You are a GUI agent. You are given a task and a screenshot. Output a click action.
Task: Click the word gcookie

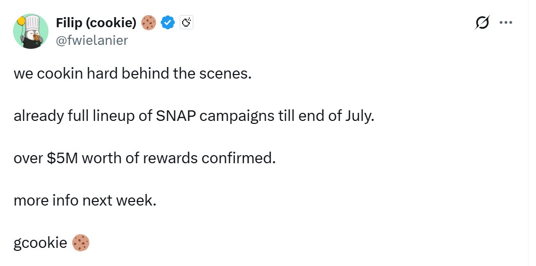tap(40, 243)
